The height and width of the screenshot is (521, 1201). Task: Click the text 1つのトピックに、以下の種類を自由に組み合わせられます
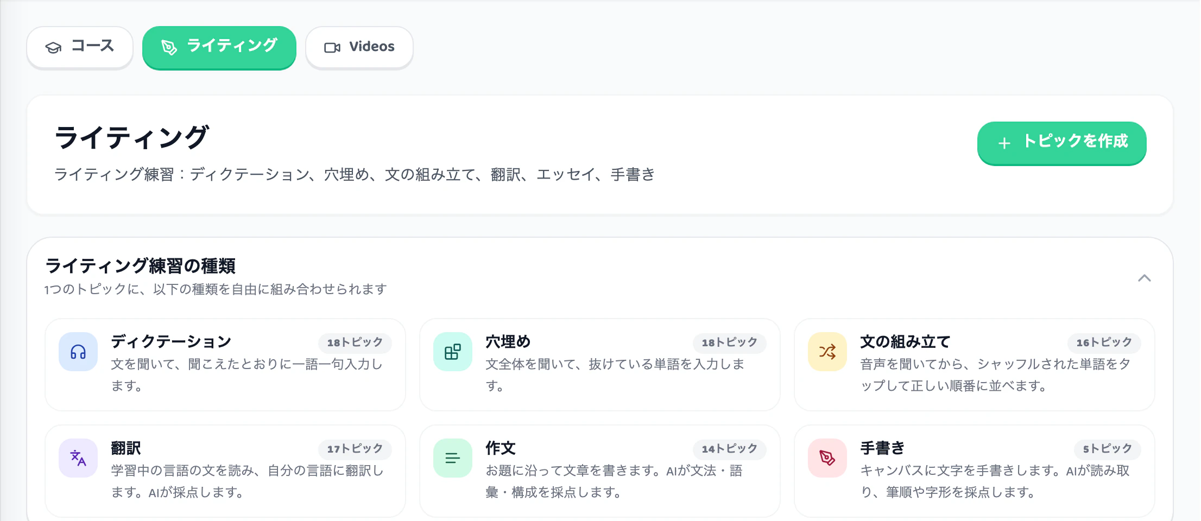216,289
